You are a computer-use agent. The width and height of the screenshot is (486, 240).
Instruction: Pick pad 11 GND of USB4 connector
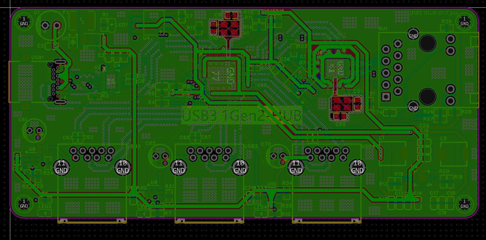tap(296, 167)
